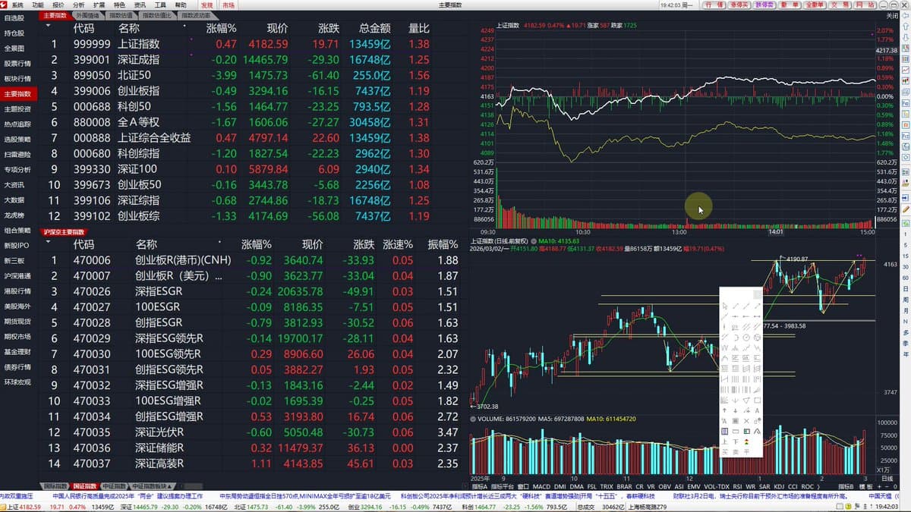The width and height of the screenshot is (911, 512).
Task: Switch to the 外围指数 tab
Action: [87, 15]
